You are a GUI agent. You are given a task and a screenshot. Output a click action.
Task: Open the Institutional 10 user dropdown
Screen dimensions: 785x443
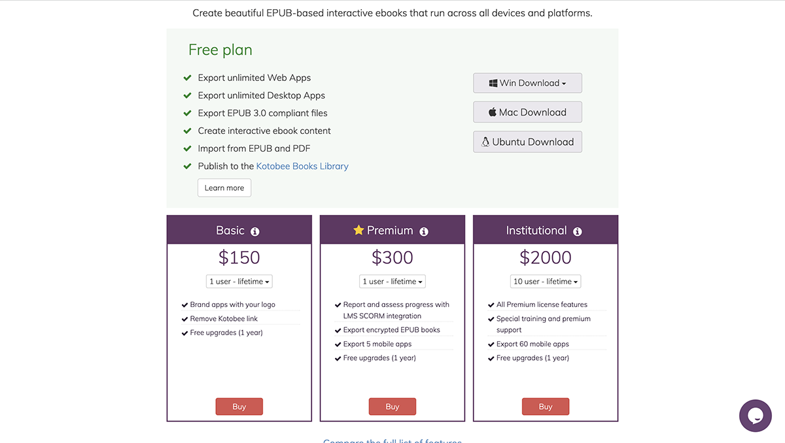tap(546, 281)
